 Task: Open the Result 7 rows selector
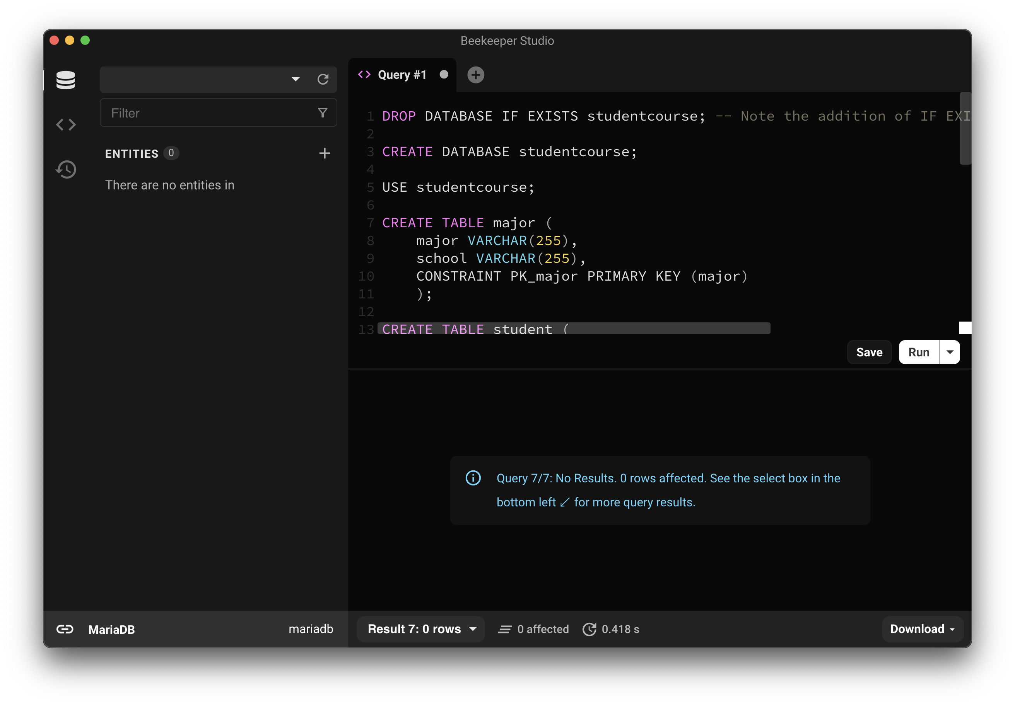[x=420, y=629]
